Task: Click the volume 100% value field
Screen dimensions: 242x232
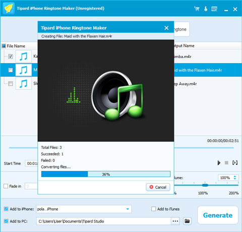Action: pyautogui.click(x=225, y=178)
